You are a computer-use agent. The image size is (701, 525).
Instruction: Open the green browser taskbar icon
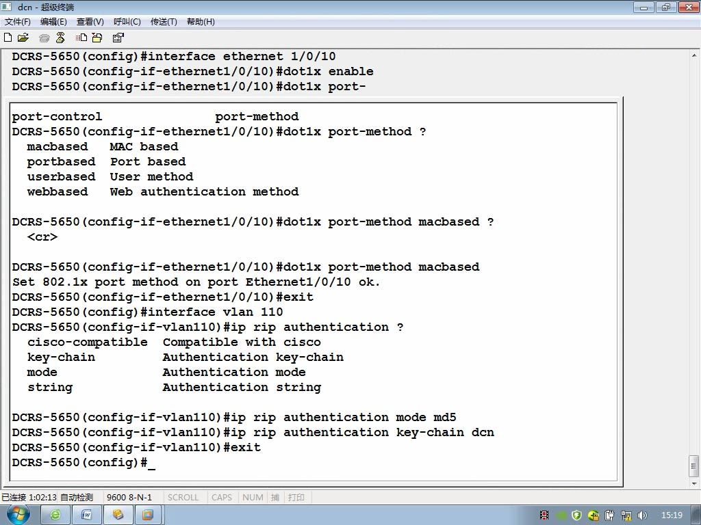click(55, 515)
